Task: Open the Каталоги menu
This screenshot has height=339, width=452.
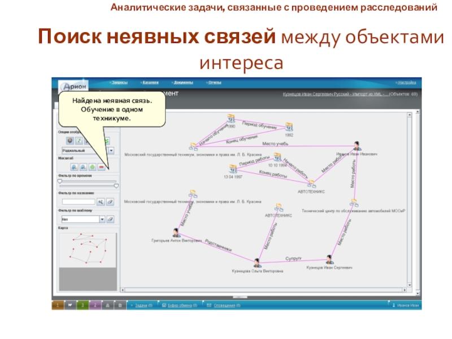Action: tap(150, 82)
